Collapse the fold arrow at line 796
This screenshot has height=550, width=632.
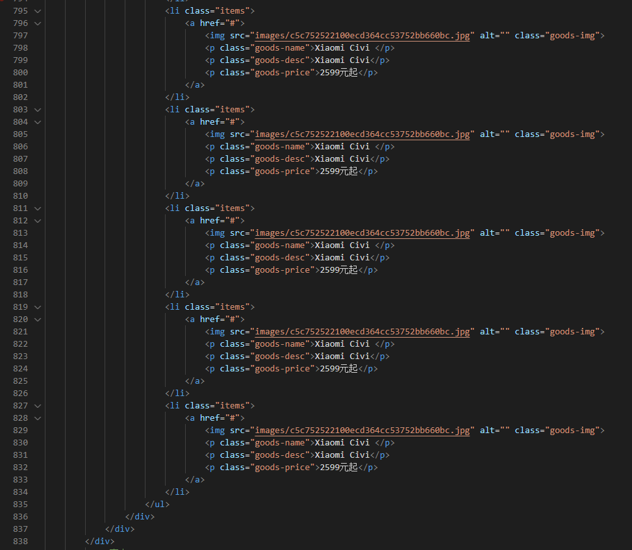pos(38,23)
